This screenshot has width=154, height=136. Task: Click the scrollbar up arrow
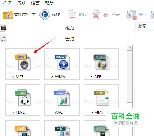coord(130,48)
